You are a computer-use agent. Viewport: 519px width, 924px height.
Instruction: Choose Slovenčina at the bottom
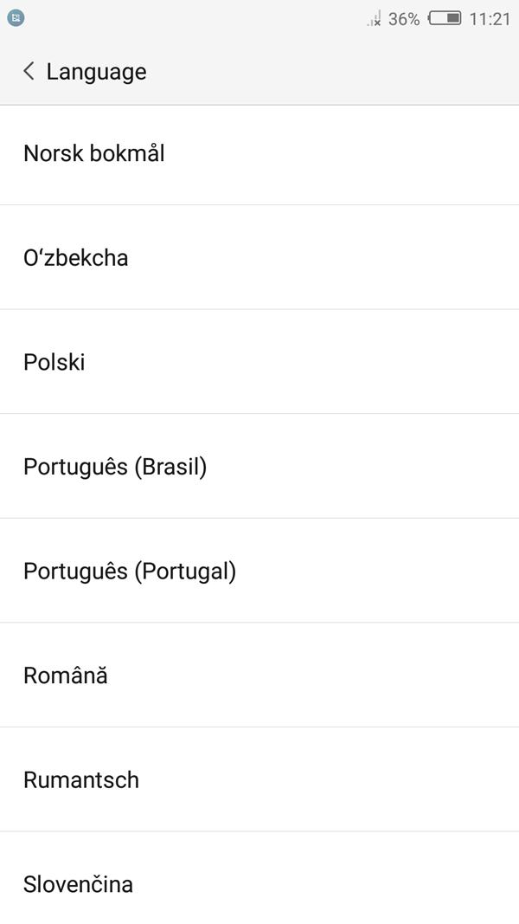pos(259,878)
